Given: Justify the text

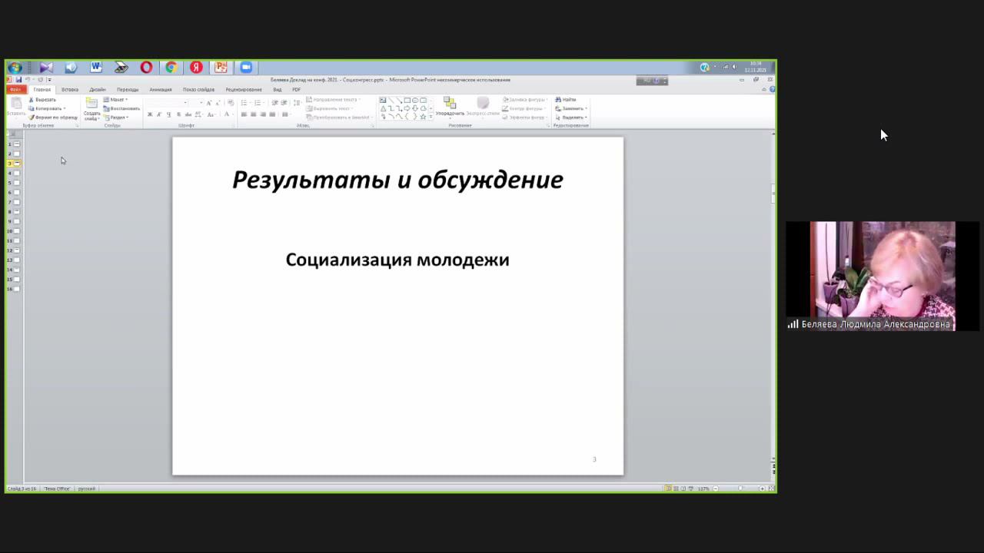Looking at the screenshot, I should point(272,114).
